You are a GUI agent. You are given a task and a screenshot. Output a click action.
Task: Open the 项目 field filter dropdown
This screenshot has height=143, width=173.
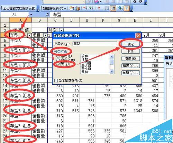point(45,35)
